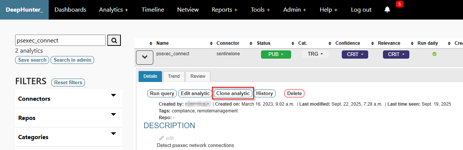Open the Analytics + menu
Viewport: 463px width, 150px height.
pyautogui.click(x=114, y=10)
